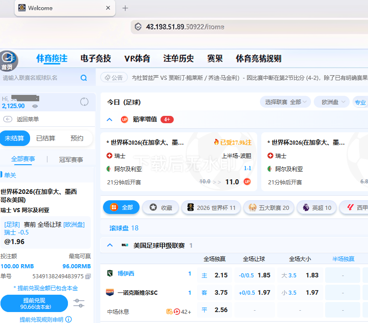Viewport: 368px width, 323px height.
Task: Open 提前兑现规则申明 link
Action: (41, 319)
